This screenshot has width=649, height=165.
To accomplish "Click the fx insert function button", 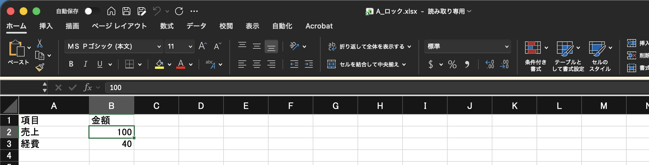I will point(88,88).
